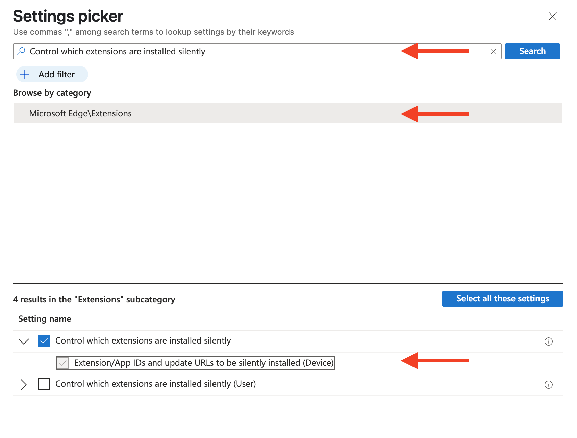Expand the (User) silently installed setting
The width and height of the screenshot is (577, 438).
pyautogui.click(x=24, y=384)
